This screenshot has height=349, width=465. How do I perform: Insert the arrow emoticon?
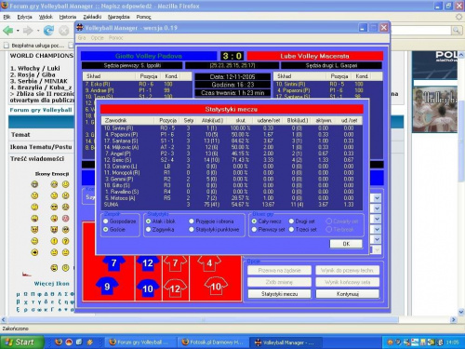tap(34, 252)
